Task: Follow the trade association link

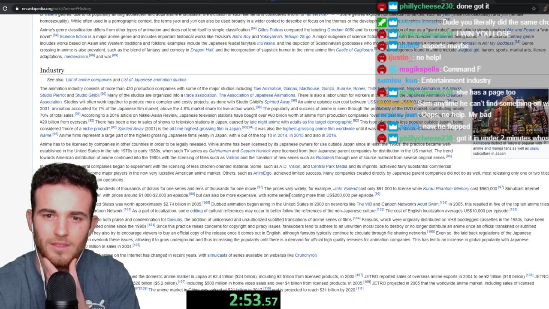Action: [x=200, y=95]
